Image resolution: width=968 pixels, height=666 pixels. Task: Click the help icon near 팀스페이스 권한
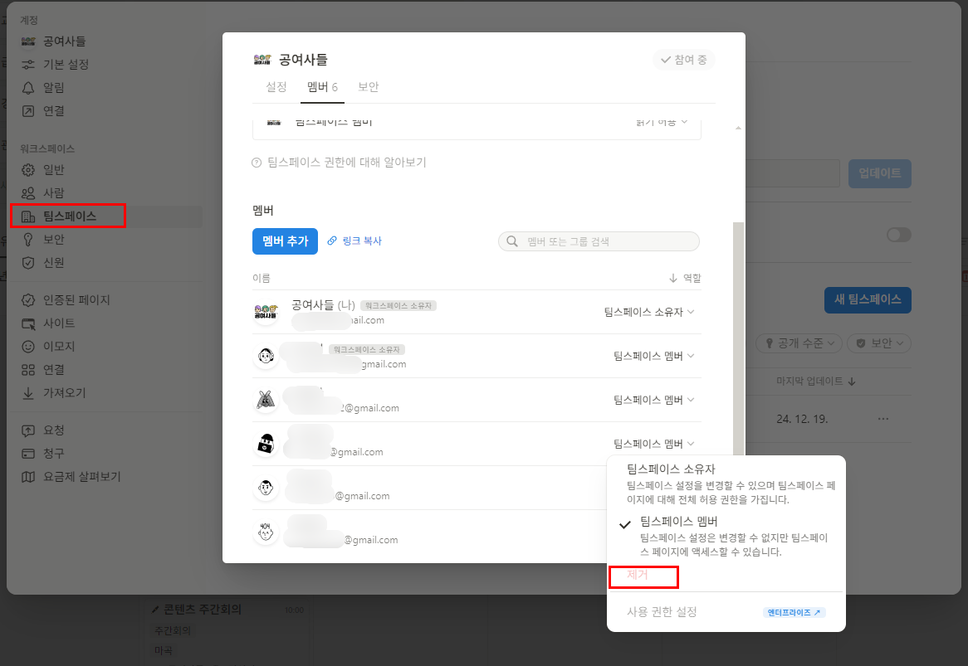(x=257, y=163)
